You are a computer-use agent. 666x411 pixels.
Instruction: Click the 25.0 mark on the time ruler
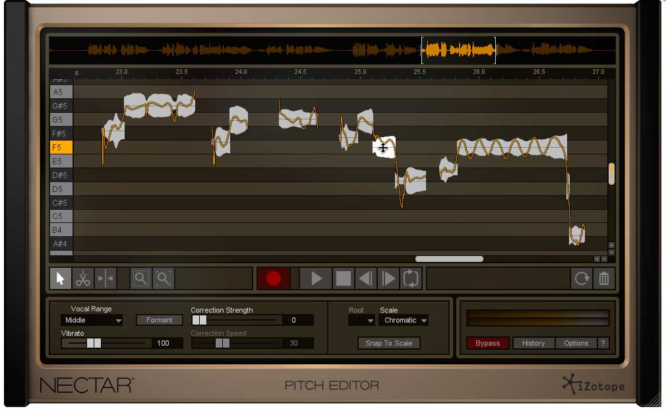[360, 72]
